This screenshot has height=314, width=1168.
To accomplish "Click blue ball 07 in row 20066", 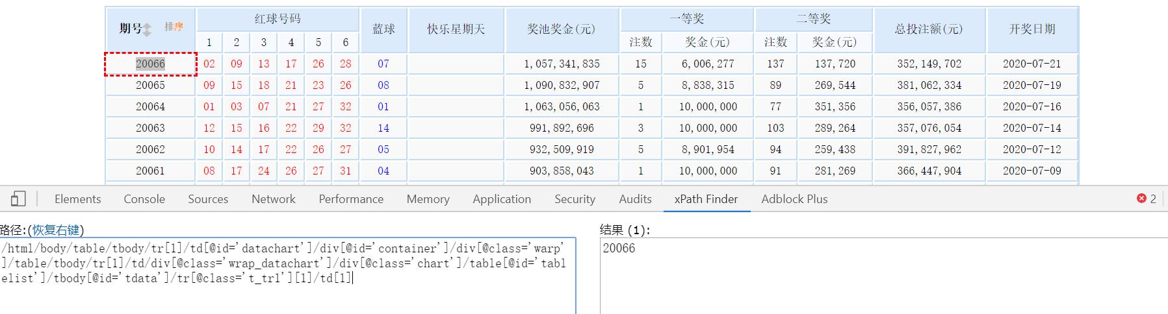I will 383,64.
